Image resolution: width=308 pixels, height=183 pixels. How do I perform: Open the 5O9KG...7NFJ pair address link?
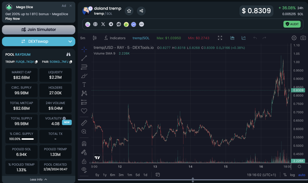(x=59, y=62)
